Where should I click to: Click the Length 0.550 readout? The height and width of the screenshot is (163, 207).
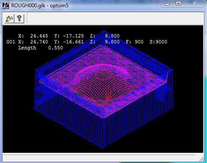[40, 48]
